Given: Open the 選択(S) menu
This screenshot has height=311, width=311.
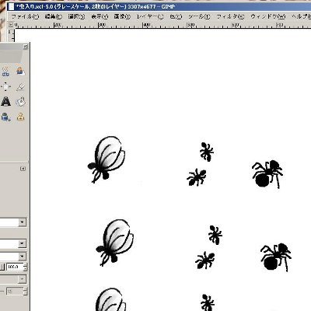Looking at the screenshot, I should click(x=76, y=16).
